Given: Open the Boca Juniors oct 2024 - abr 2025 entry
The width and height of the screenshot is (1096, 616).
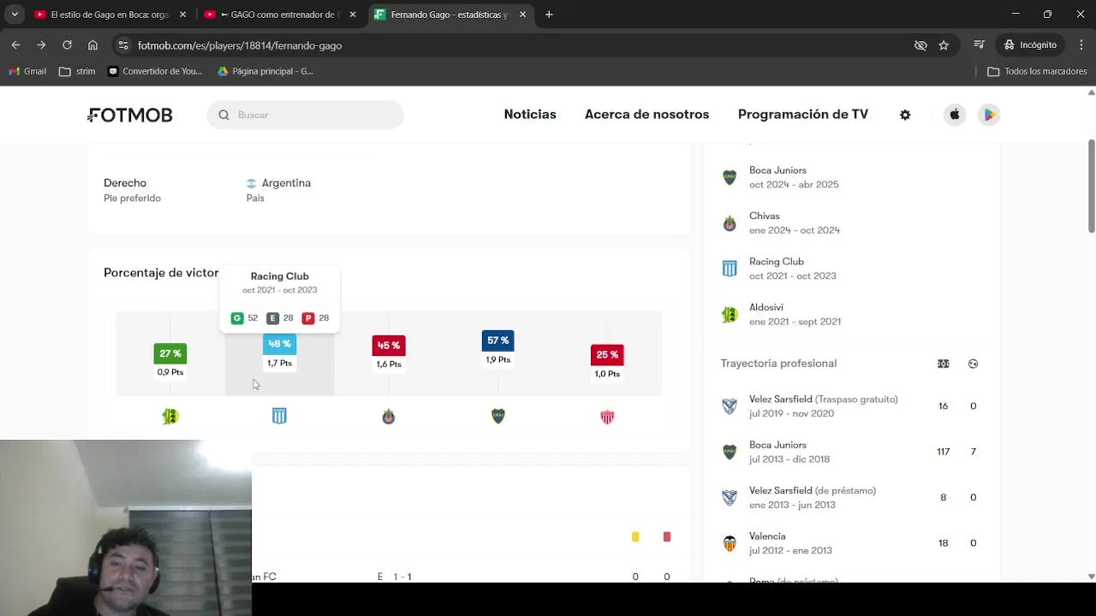Looking at the screenshot, I should pyautogui.click(x=852, y=177).
